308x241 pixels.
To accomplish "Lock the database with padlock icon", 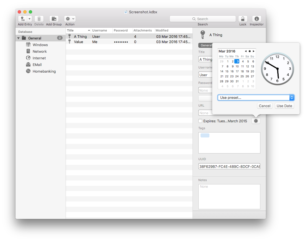I will [243, 19].
